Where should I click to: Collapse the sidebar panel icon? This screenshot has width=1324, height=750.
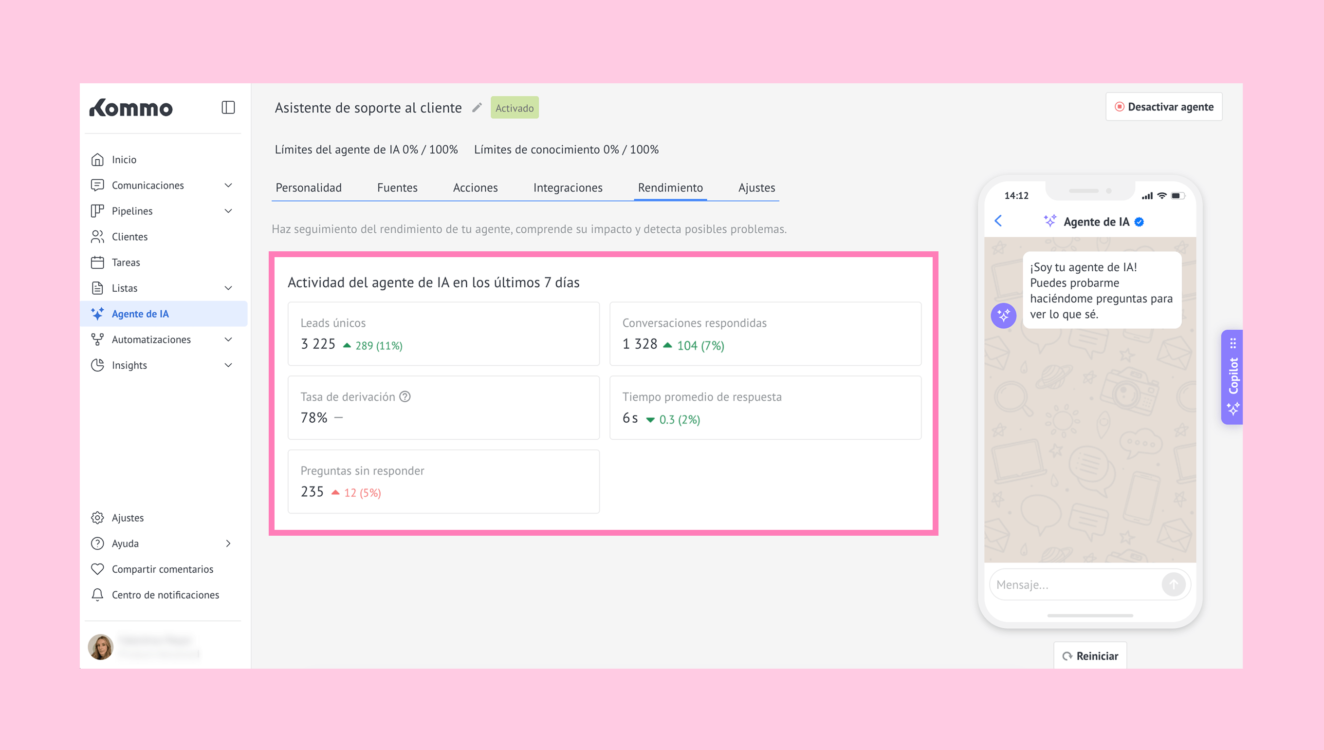[x=228, y=107]
